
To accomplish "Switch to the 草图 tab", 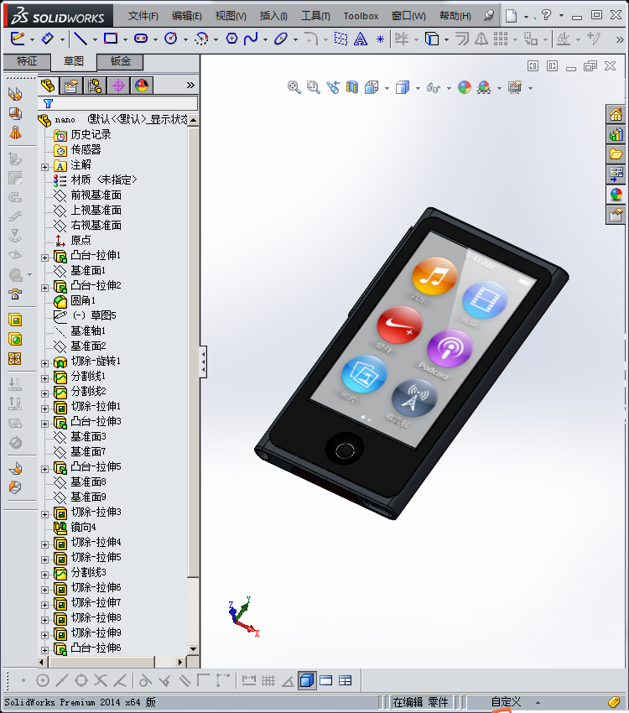I will [74, 61].
